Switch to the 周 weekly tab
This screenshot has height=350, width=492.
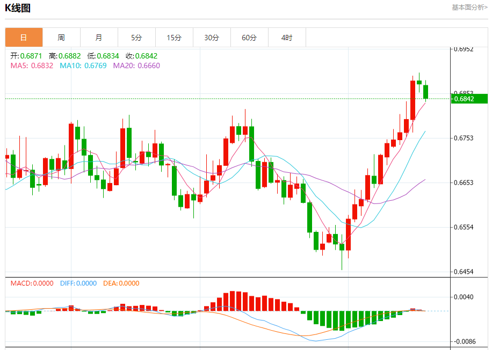coord(61,38)
